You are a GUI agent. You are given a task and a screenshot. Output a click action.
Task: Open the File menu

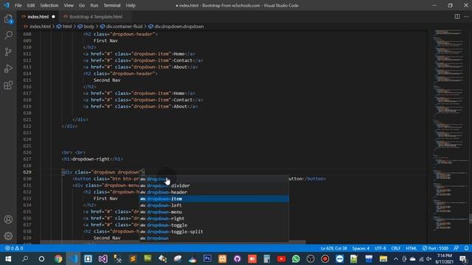(18, 5)
